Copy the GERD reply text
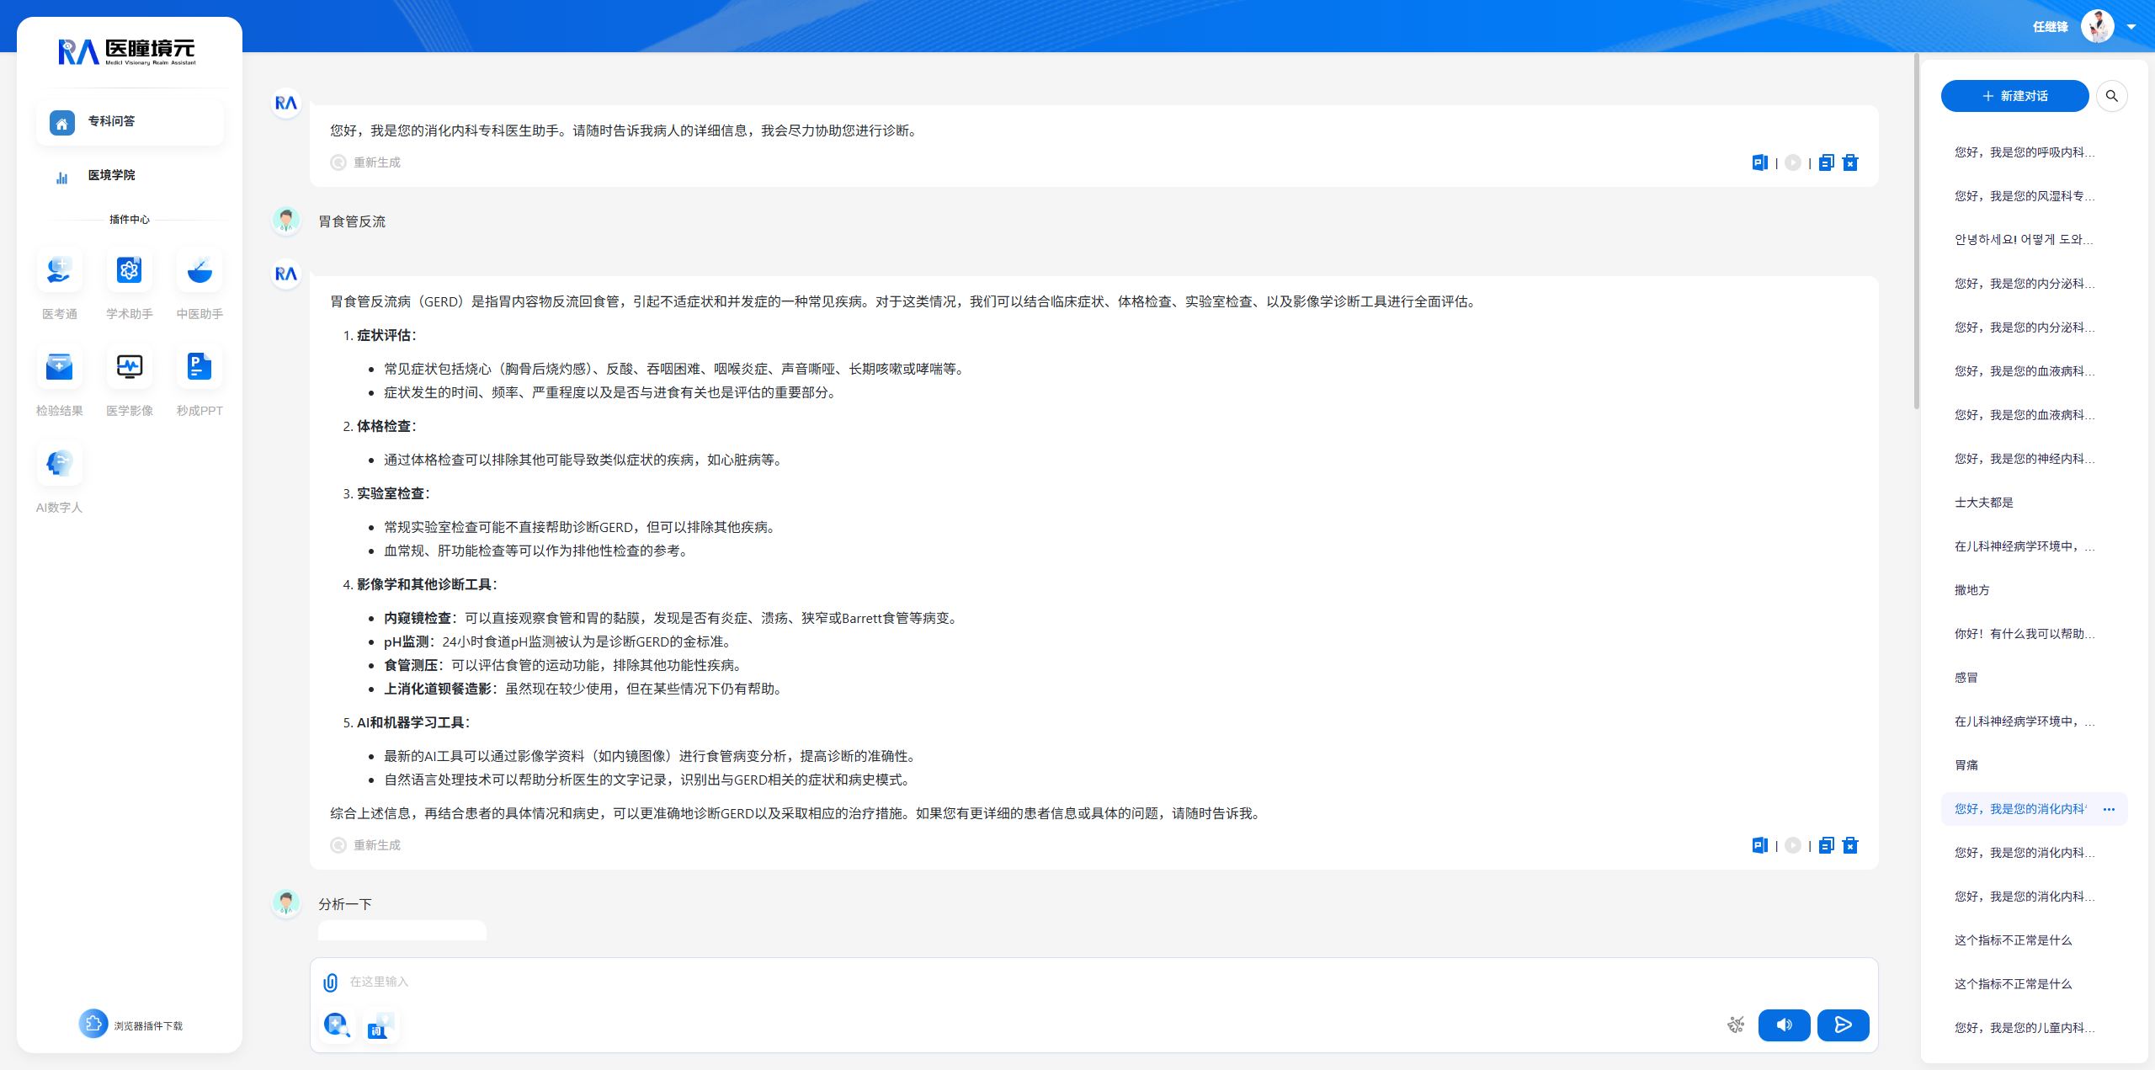 (x=1826, y=845)
